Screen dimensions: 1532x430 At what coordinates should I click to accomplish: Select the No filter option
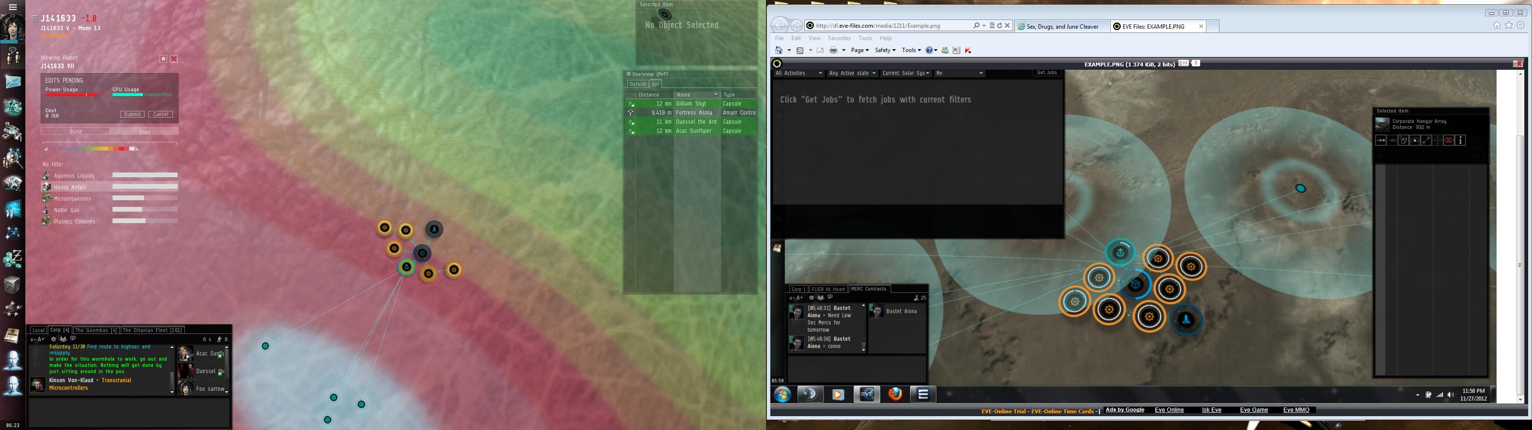(53, 164)
